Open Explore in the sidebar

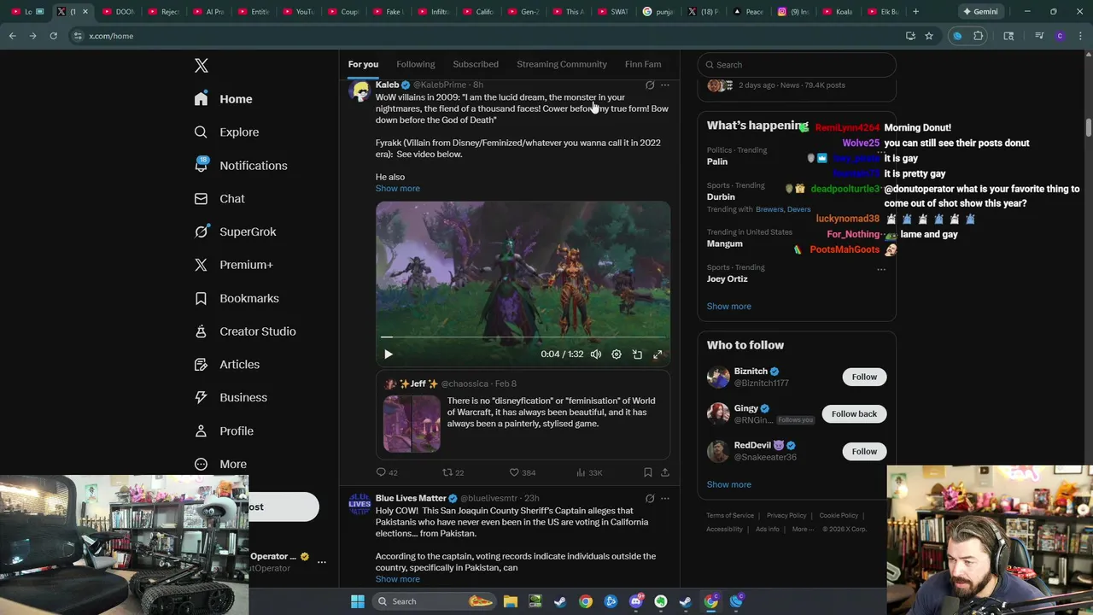click(x=226, y=132)
